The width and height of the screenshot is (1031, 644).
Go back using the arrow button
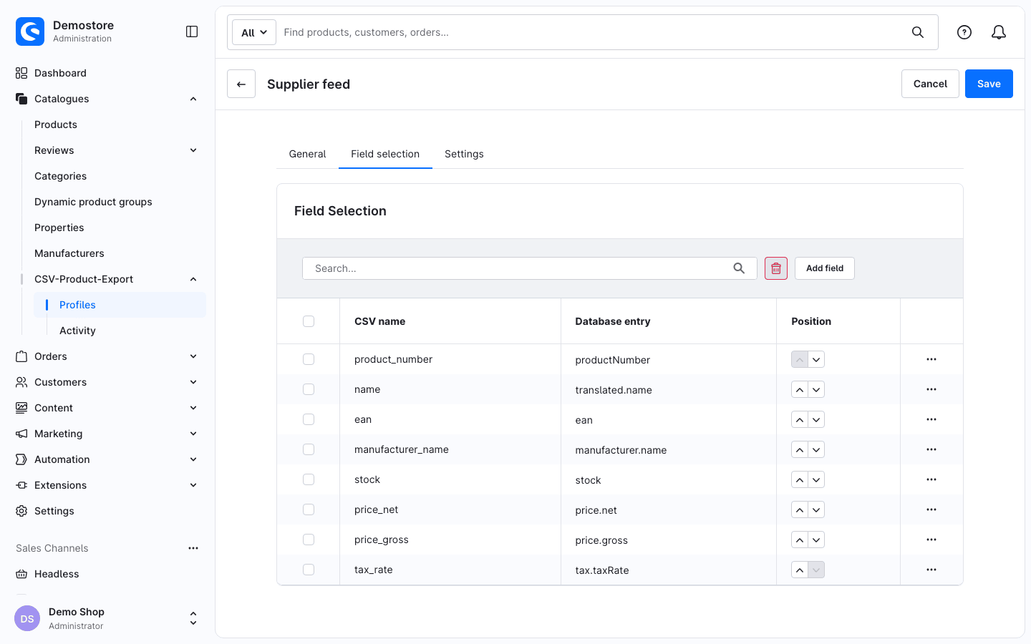(x=241, y=84)
